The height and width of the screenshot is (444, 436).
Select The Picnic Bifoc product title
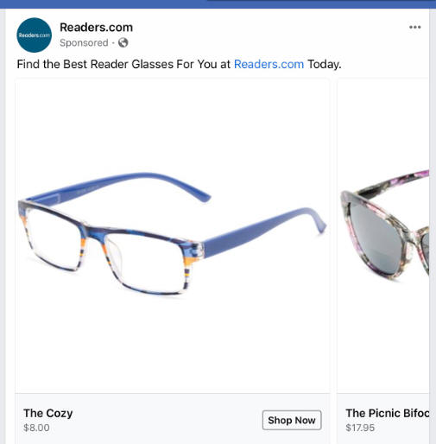click(x=388, y=413)
